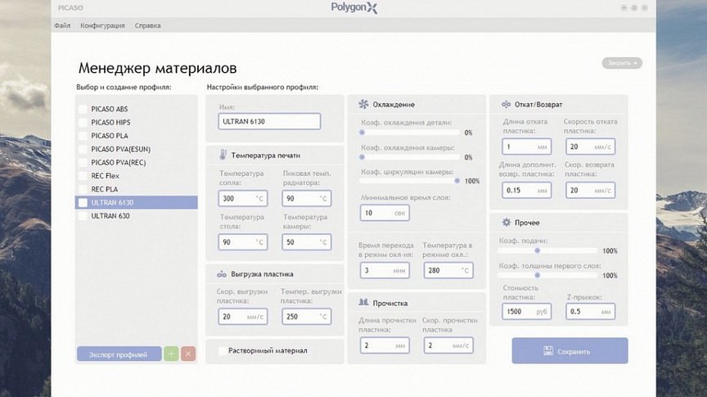The height and width of the screenshot is (397, 707).
Task: Click the Экспорт профилей button
Action: (x=119, y=354)
